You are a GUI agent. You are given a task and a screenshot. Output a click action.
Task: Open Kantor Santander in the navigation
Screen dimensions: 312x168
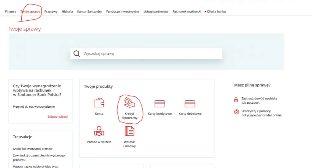tap(90, 12)
